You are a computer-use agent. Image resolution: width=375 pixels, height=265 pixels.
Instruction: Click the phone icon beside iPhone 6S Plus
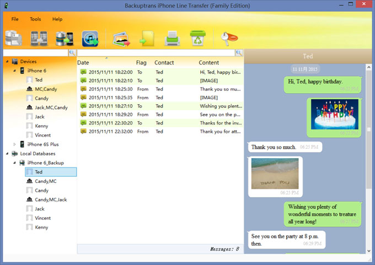22,144
